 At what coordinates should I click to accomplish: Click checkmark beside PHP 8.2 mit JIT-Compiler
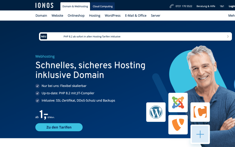click(x=37, y=93)
